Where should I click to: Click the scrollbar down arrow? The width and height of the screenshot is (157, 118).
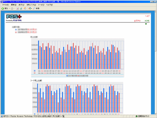coord(155,114)
